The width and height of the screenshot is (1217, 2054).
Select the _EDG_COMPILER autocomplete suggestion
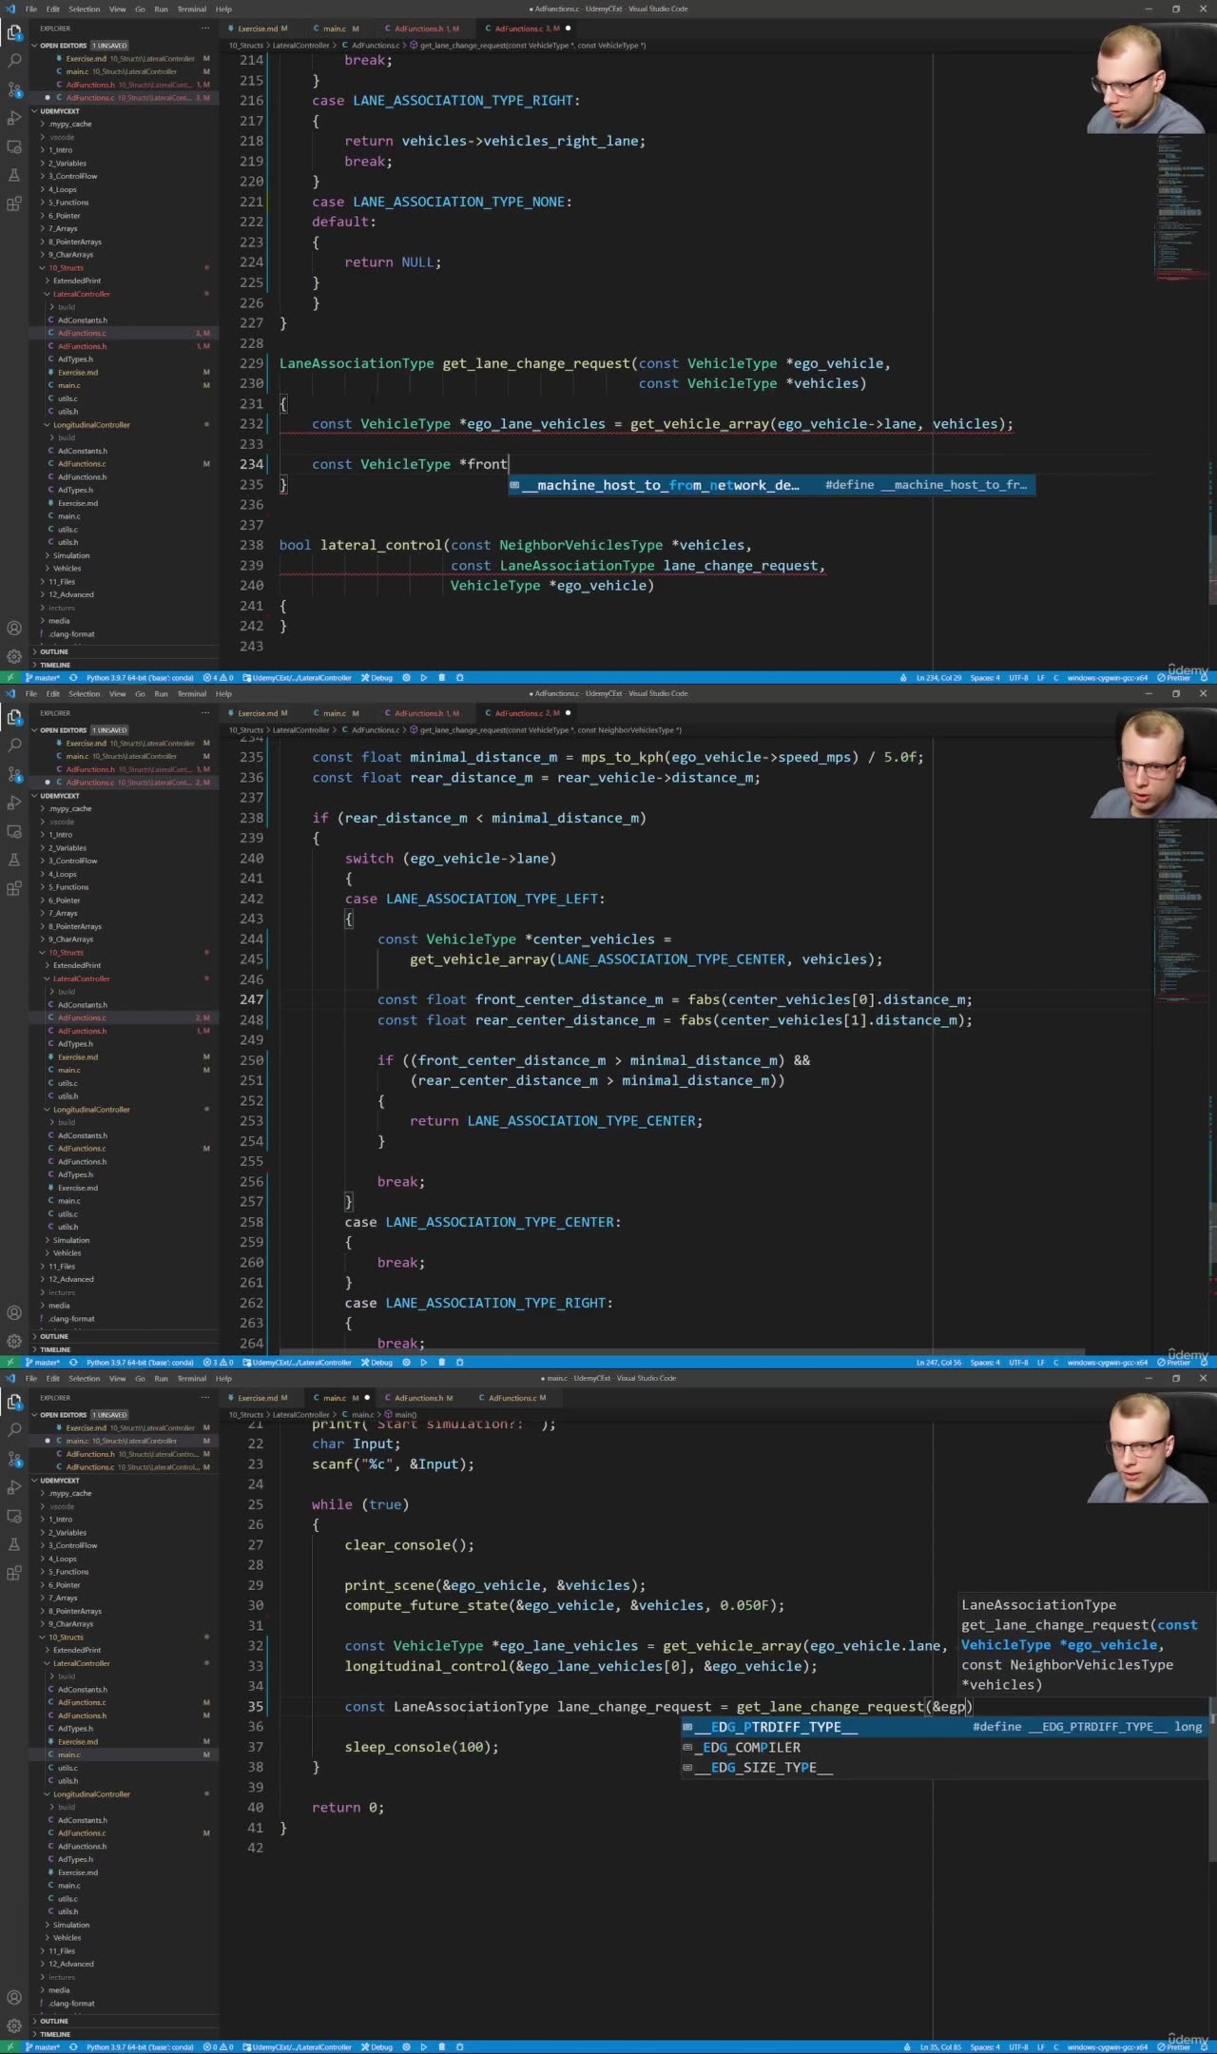751,1747
